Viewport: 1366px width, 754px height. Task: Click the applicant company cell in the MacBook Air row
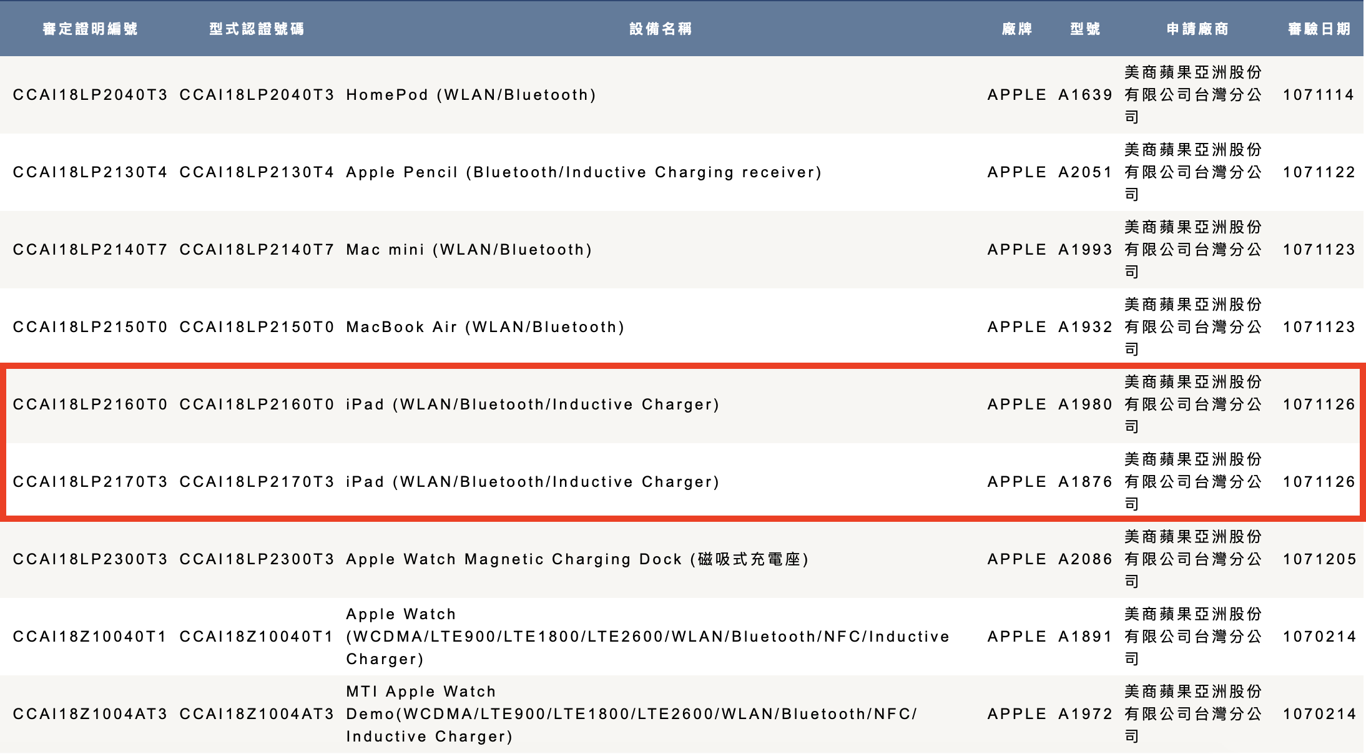pos(1193,327)
